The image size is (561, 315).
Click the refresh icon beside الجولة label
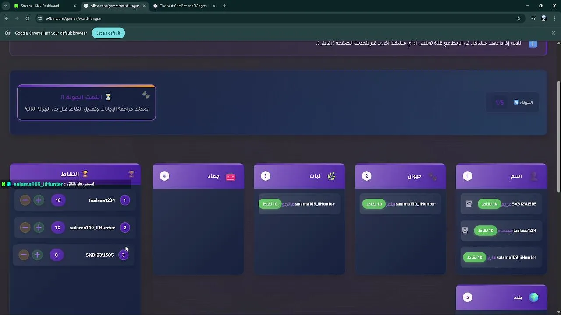[516, 102]
